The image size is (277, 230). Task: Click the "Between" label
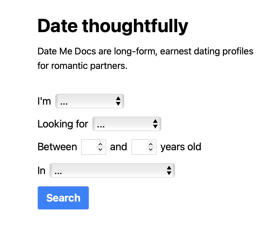[x=57, y=147]
